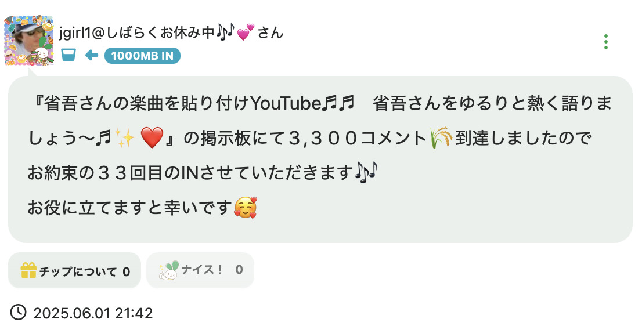Click jgirl1's profile avatar image

pos(28,41)
